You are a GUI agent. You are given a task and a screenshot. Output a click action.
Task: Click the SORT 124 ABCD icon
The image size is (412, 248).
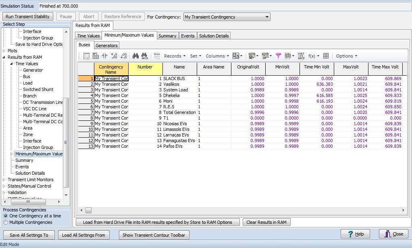point(301,56)
